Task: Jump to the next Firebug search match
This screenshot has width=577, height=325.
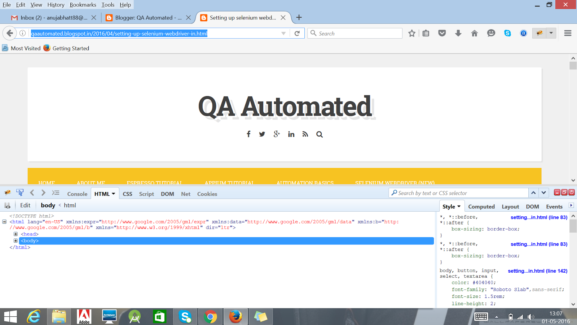Action: [x=544, y=193]
